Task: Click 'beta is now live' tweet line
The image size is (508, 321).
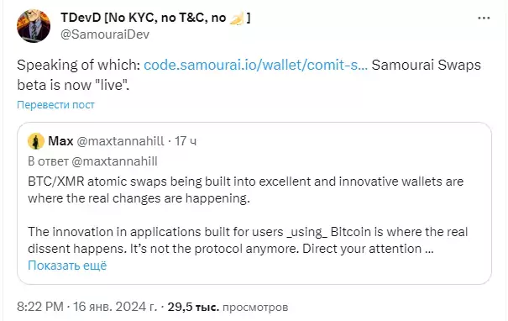Action: pos(73,85)
